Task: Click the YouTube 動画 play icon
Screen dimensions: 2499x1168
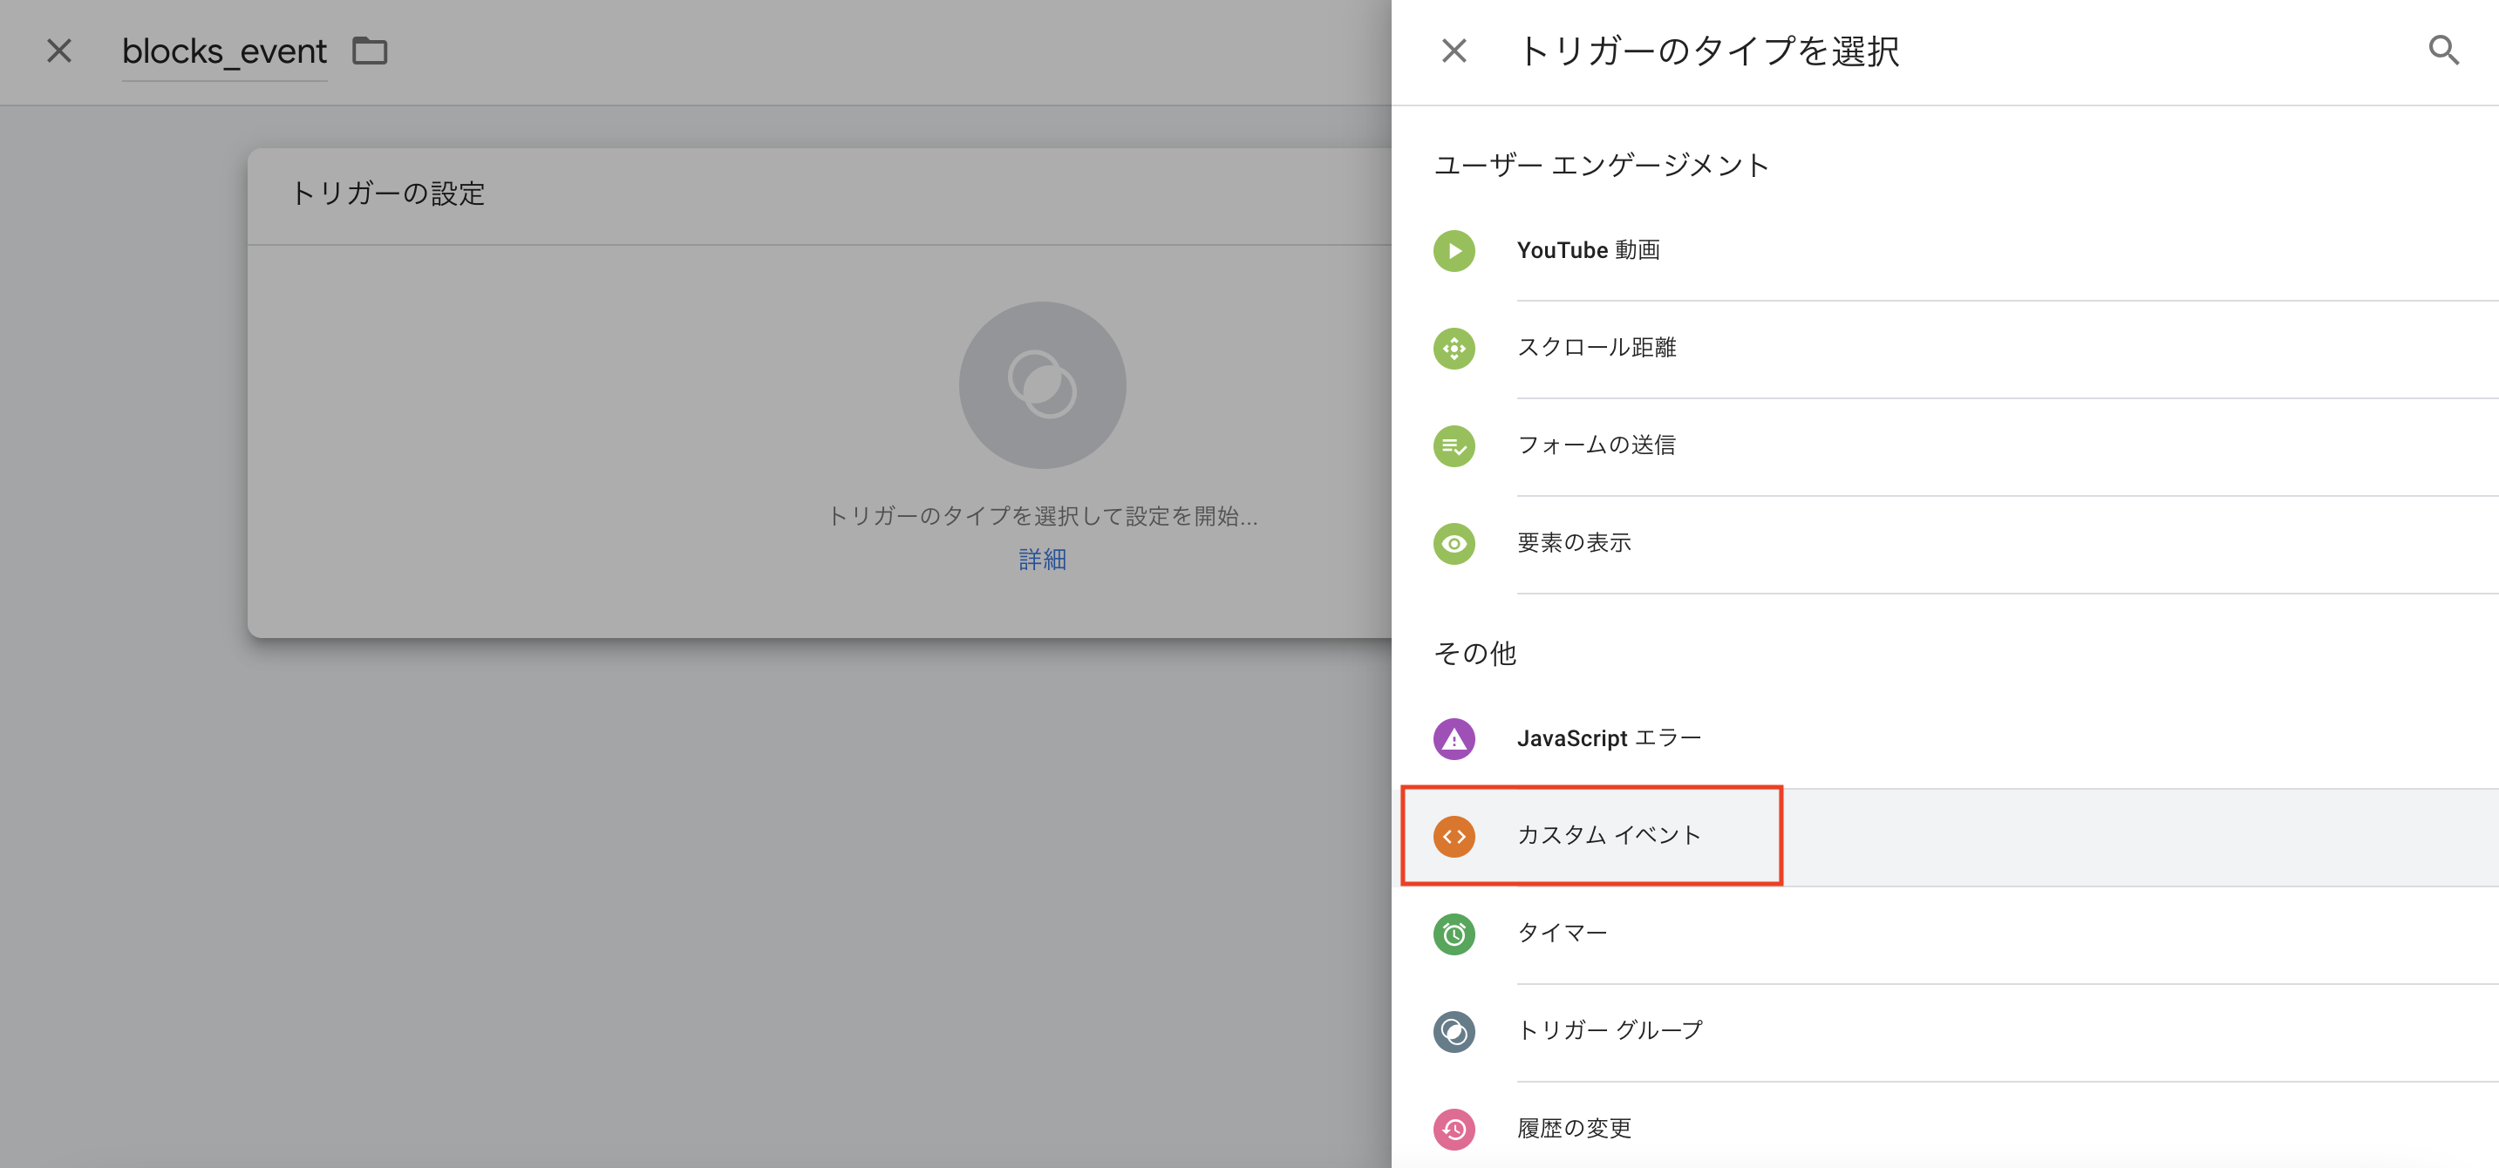Action: (1454, 250)
